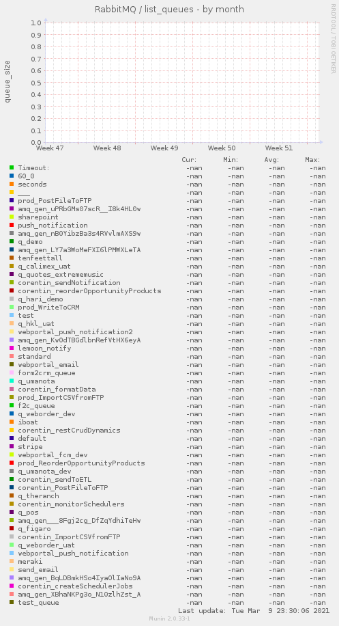
Task: Click the corentin_formatData label
Action: pyautogui.click(x=57, y=390)
